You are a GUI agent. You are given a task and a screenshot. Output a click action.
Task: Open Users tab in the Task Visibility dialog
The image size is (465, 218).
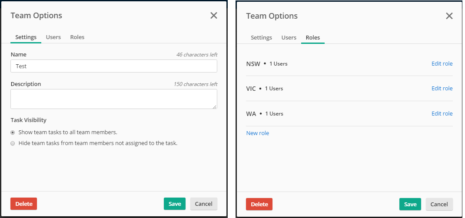pyautogui.click(x=53, y=37)
